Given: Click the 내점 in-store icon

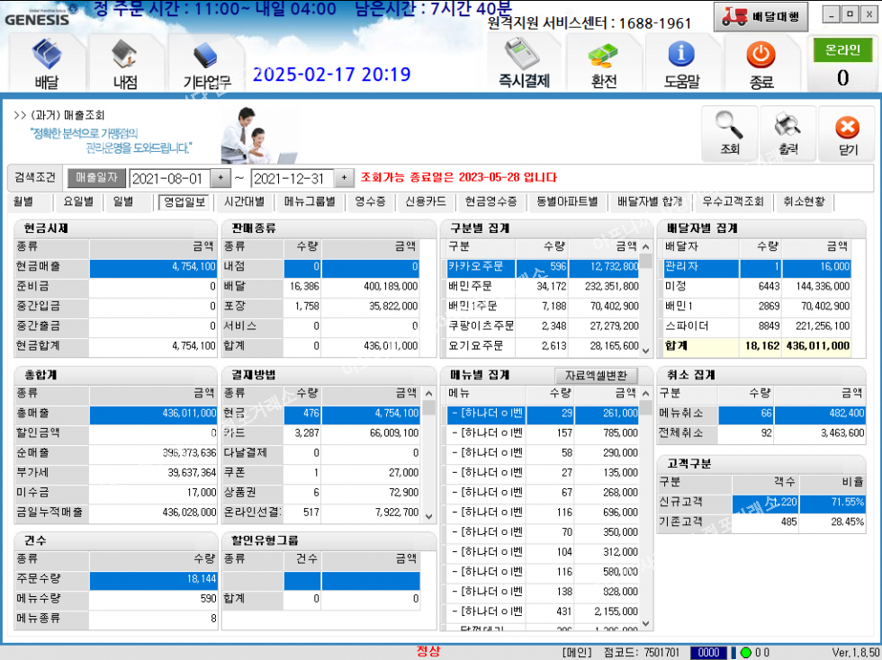Looking at the screenshot, I should pyautogui.click(x=125, y=65).
